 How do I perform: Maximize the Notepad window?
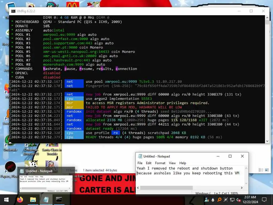click(x=230, y=156)
